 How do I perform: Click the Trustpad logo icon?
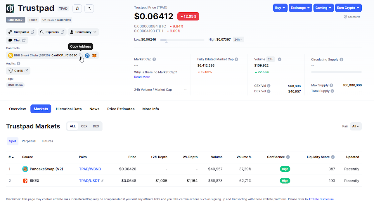point(10,8)
